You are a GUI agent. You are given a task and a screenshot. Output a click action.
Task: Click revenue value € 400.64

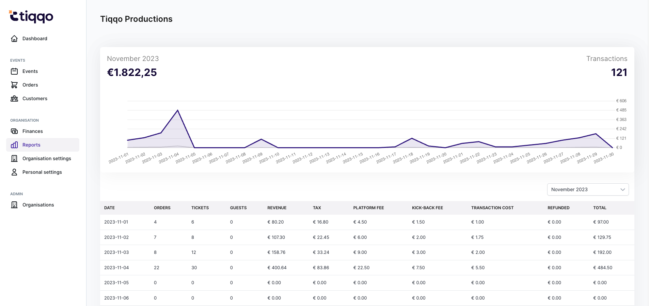click(x=277, y=267)
